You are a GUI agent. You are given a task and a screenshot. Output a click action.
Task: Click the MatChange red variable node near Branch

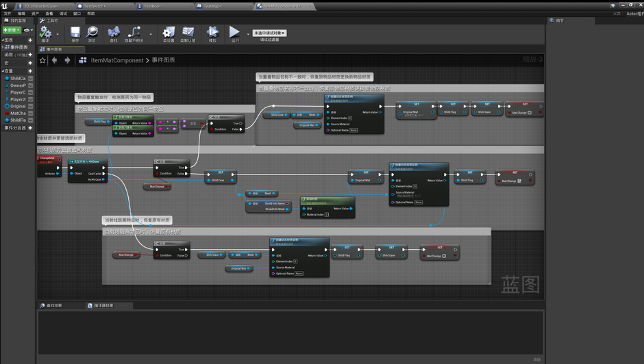tap(157, 187)
